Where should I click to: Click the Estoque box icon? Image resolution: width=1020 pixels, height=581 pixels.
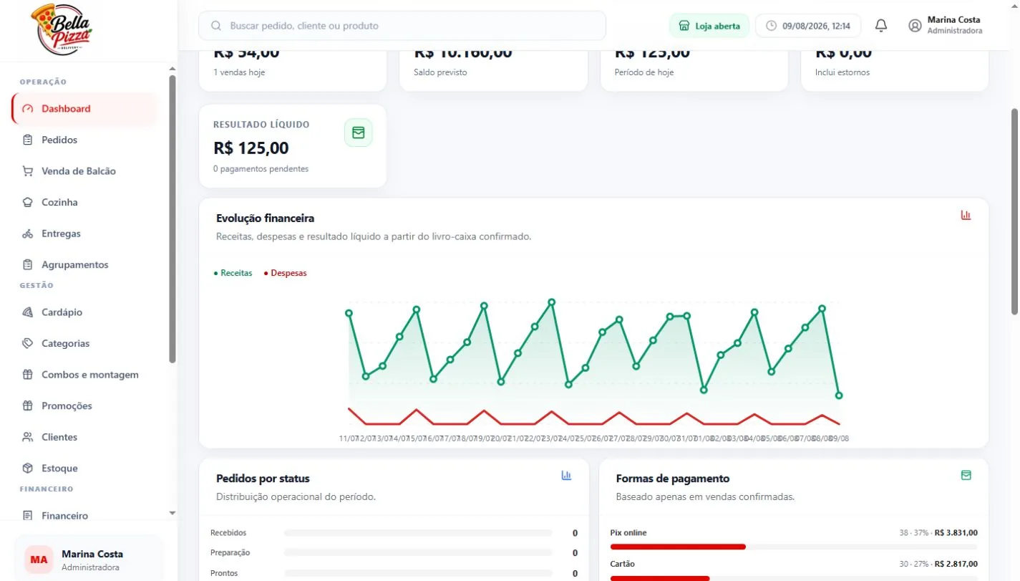click(x=28, y=468)
